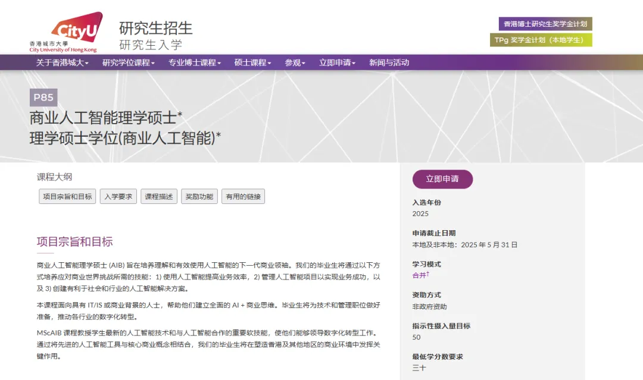Click the 项目宗旨和目标 section heading
The height and width of the screenshot is (380, 643).
pyautogui.click(x=74, y=241)
